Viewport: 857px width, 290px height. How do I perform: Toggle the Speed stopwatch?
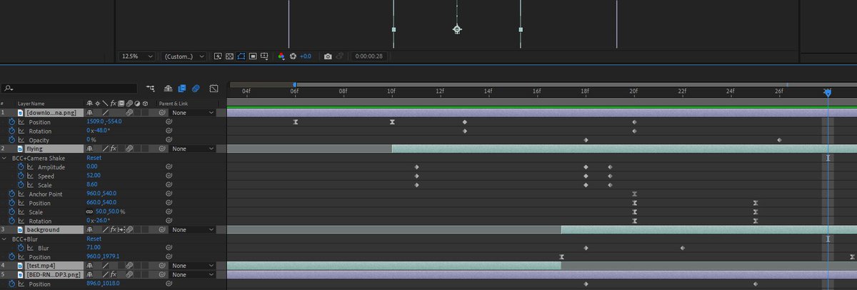(21, 176)
